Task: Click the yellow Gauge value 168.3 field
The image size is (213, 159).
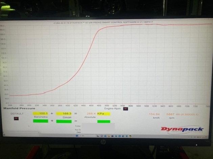Action: [x=64, y=114]
